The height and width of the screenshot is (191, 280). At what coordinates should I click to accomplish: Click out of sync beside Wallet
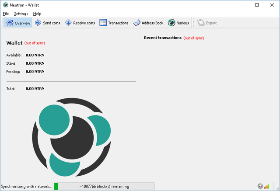click(35, 43)
